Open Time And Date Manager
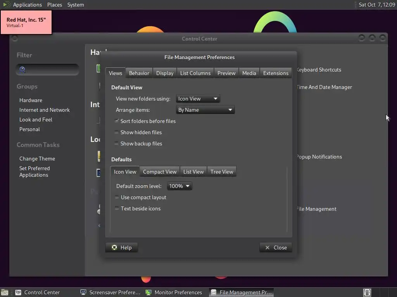This screenshot has height=297, width=397. (x=325, y=87)
